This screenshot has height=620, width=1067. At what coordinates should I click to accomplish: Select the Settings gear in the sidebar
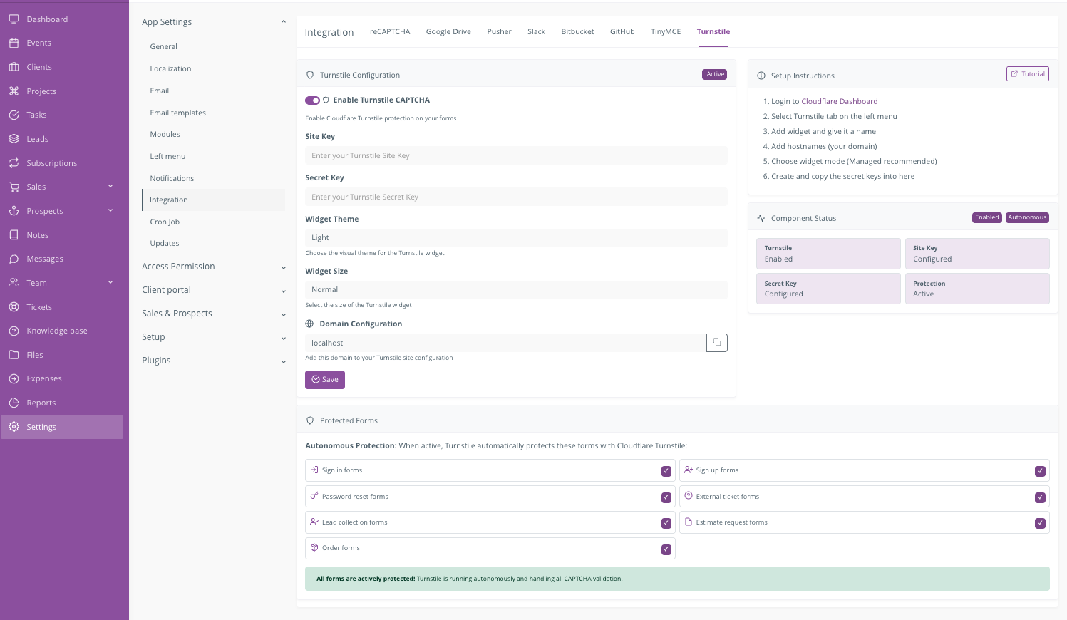click(14, 426)
